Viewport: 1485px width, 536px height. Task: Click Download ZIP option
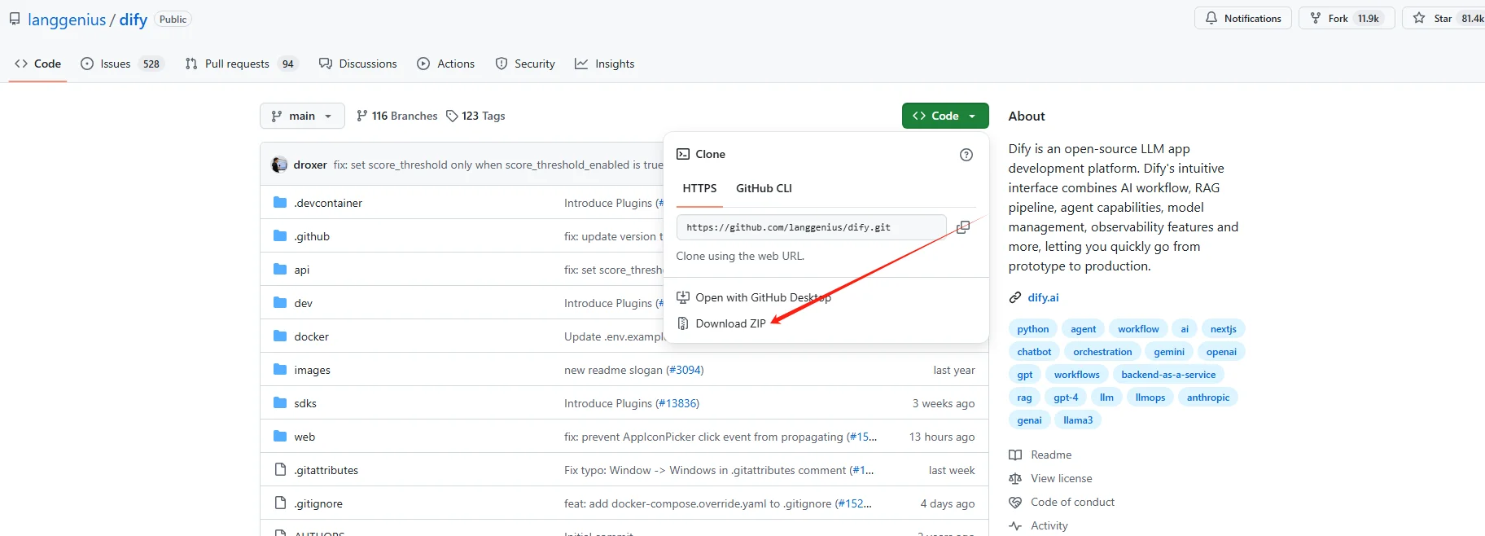[x=729, y=323]
